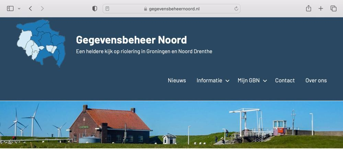Click the forward navigation arrow

(x=42, y=9)
